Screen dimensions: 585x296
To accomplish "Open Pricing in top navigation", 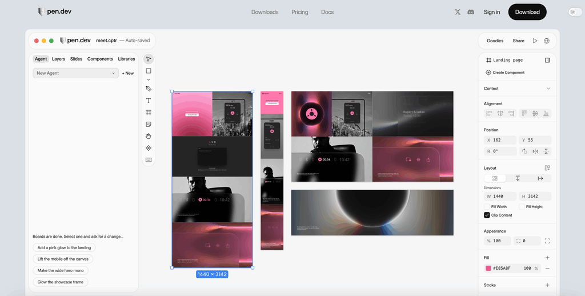I will tap(299, 12).
